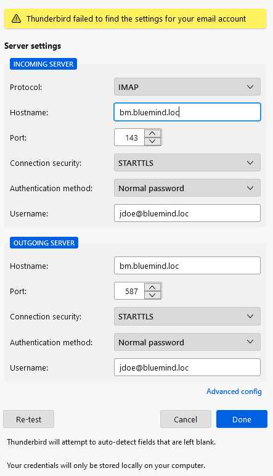Expand outgoing Connection security STARTTLS dropdown
Screen dimensions: 273x476
187,316
